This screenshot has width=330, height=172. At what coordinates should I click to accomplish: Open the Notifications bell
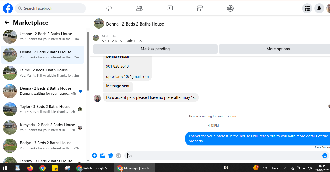coord(319,8)
